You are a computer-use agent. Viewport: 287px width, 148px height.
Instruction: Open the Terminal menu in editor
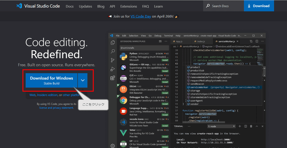(168, 36)
